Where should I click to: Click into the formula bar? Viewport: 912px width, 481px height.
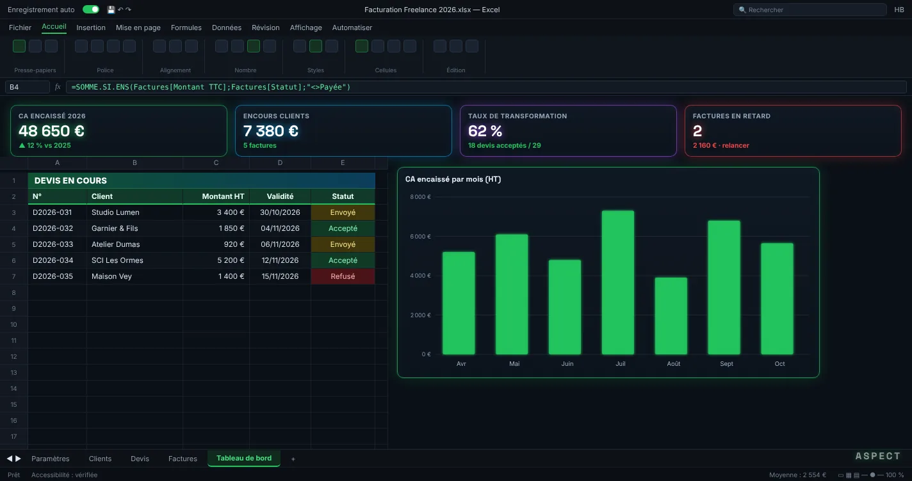[486, 87]
